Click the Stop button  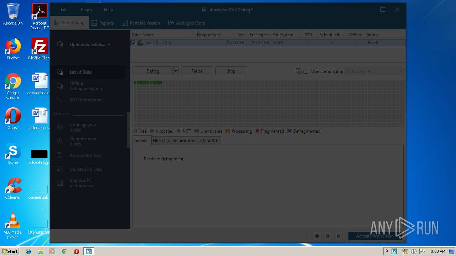point(231,71)
